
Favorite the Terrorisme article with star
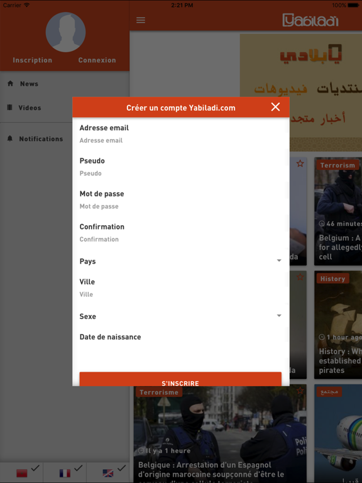point(300,391)
